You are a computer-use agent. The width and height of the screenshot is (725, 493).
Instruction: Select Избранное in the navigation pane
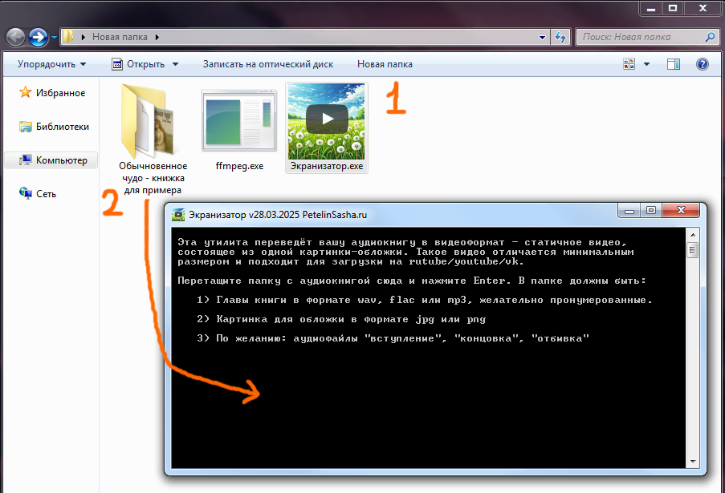(60, 93)
